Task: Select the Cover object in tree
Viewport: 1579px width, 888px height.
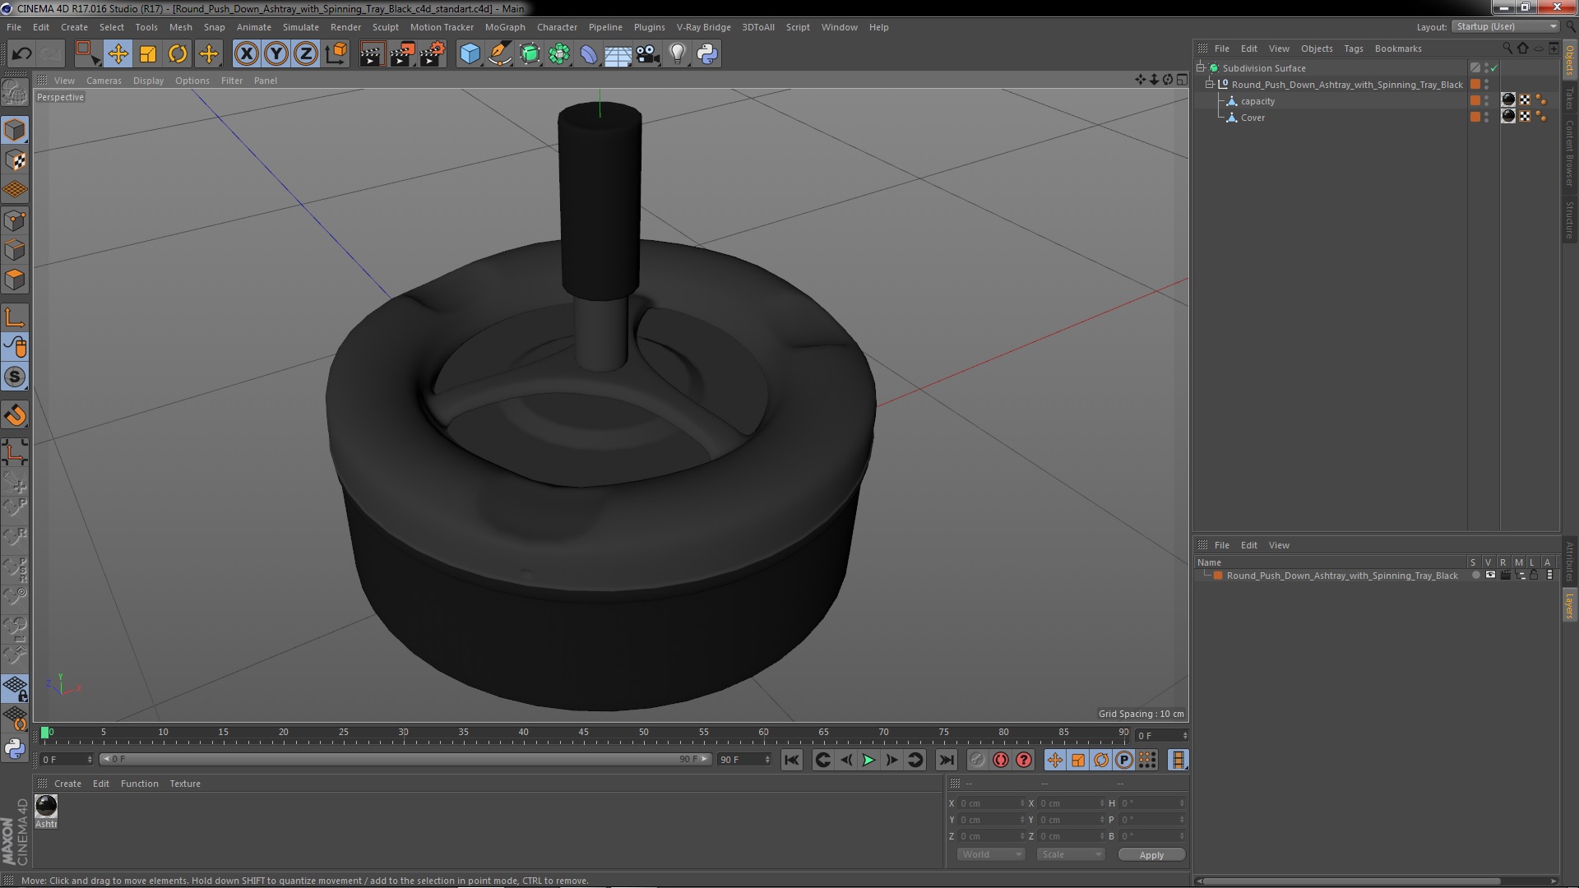Action: [1253, 118]
